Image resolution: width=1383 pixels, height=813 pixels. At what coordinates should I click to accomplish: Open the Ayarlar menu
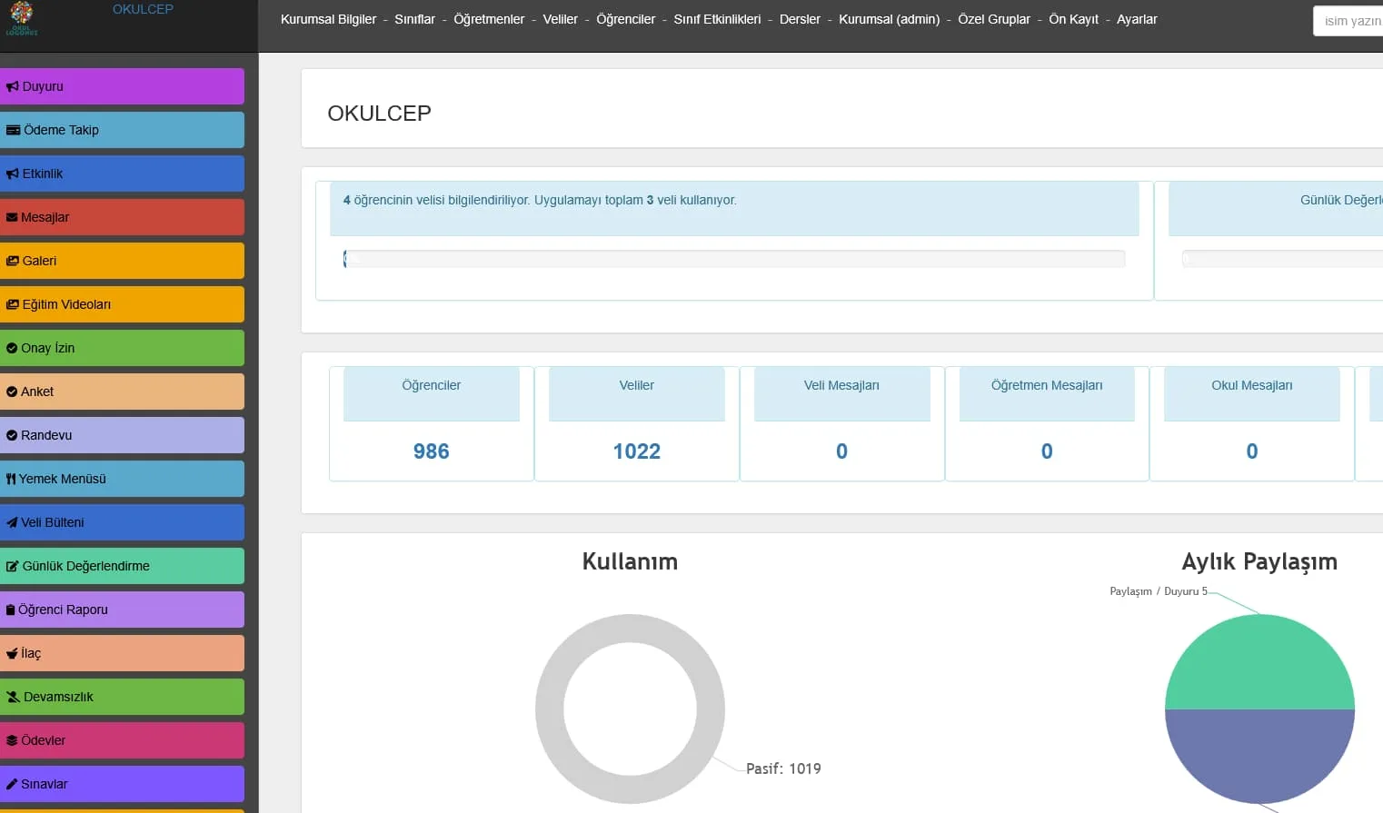(1137, 19)
